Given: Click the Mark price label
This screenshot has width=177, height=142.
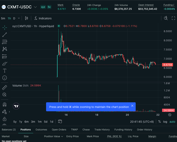Looking at the screenshot, I should tap(60, 5).
